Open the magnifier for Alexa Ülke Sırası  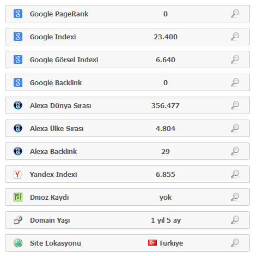click(x=235, y=128)
